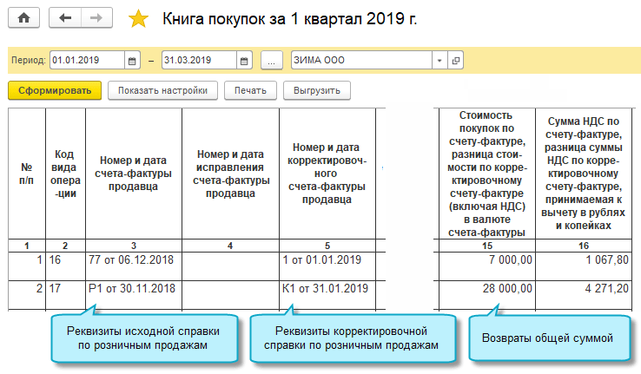
Task: Click report title Книга покупок за 1 квартал
Action: pos(290,19)
